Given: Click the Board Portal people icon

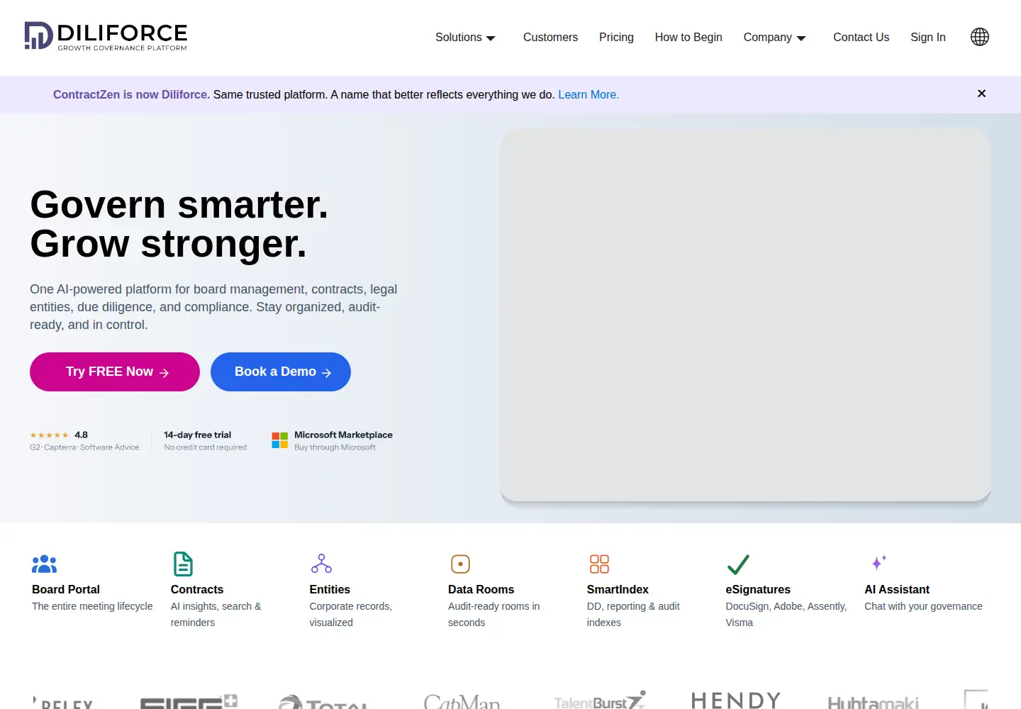Looking at the screenshot, I should (x=44, y=564).
